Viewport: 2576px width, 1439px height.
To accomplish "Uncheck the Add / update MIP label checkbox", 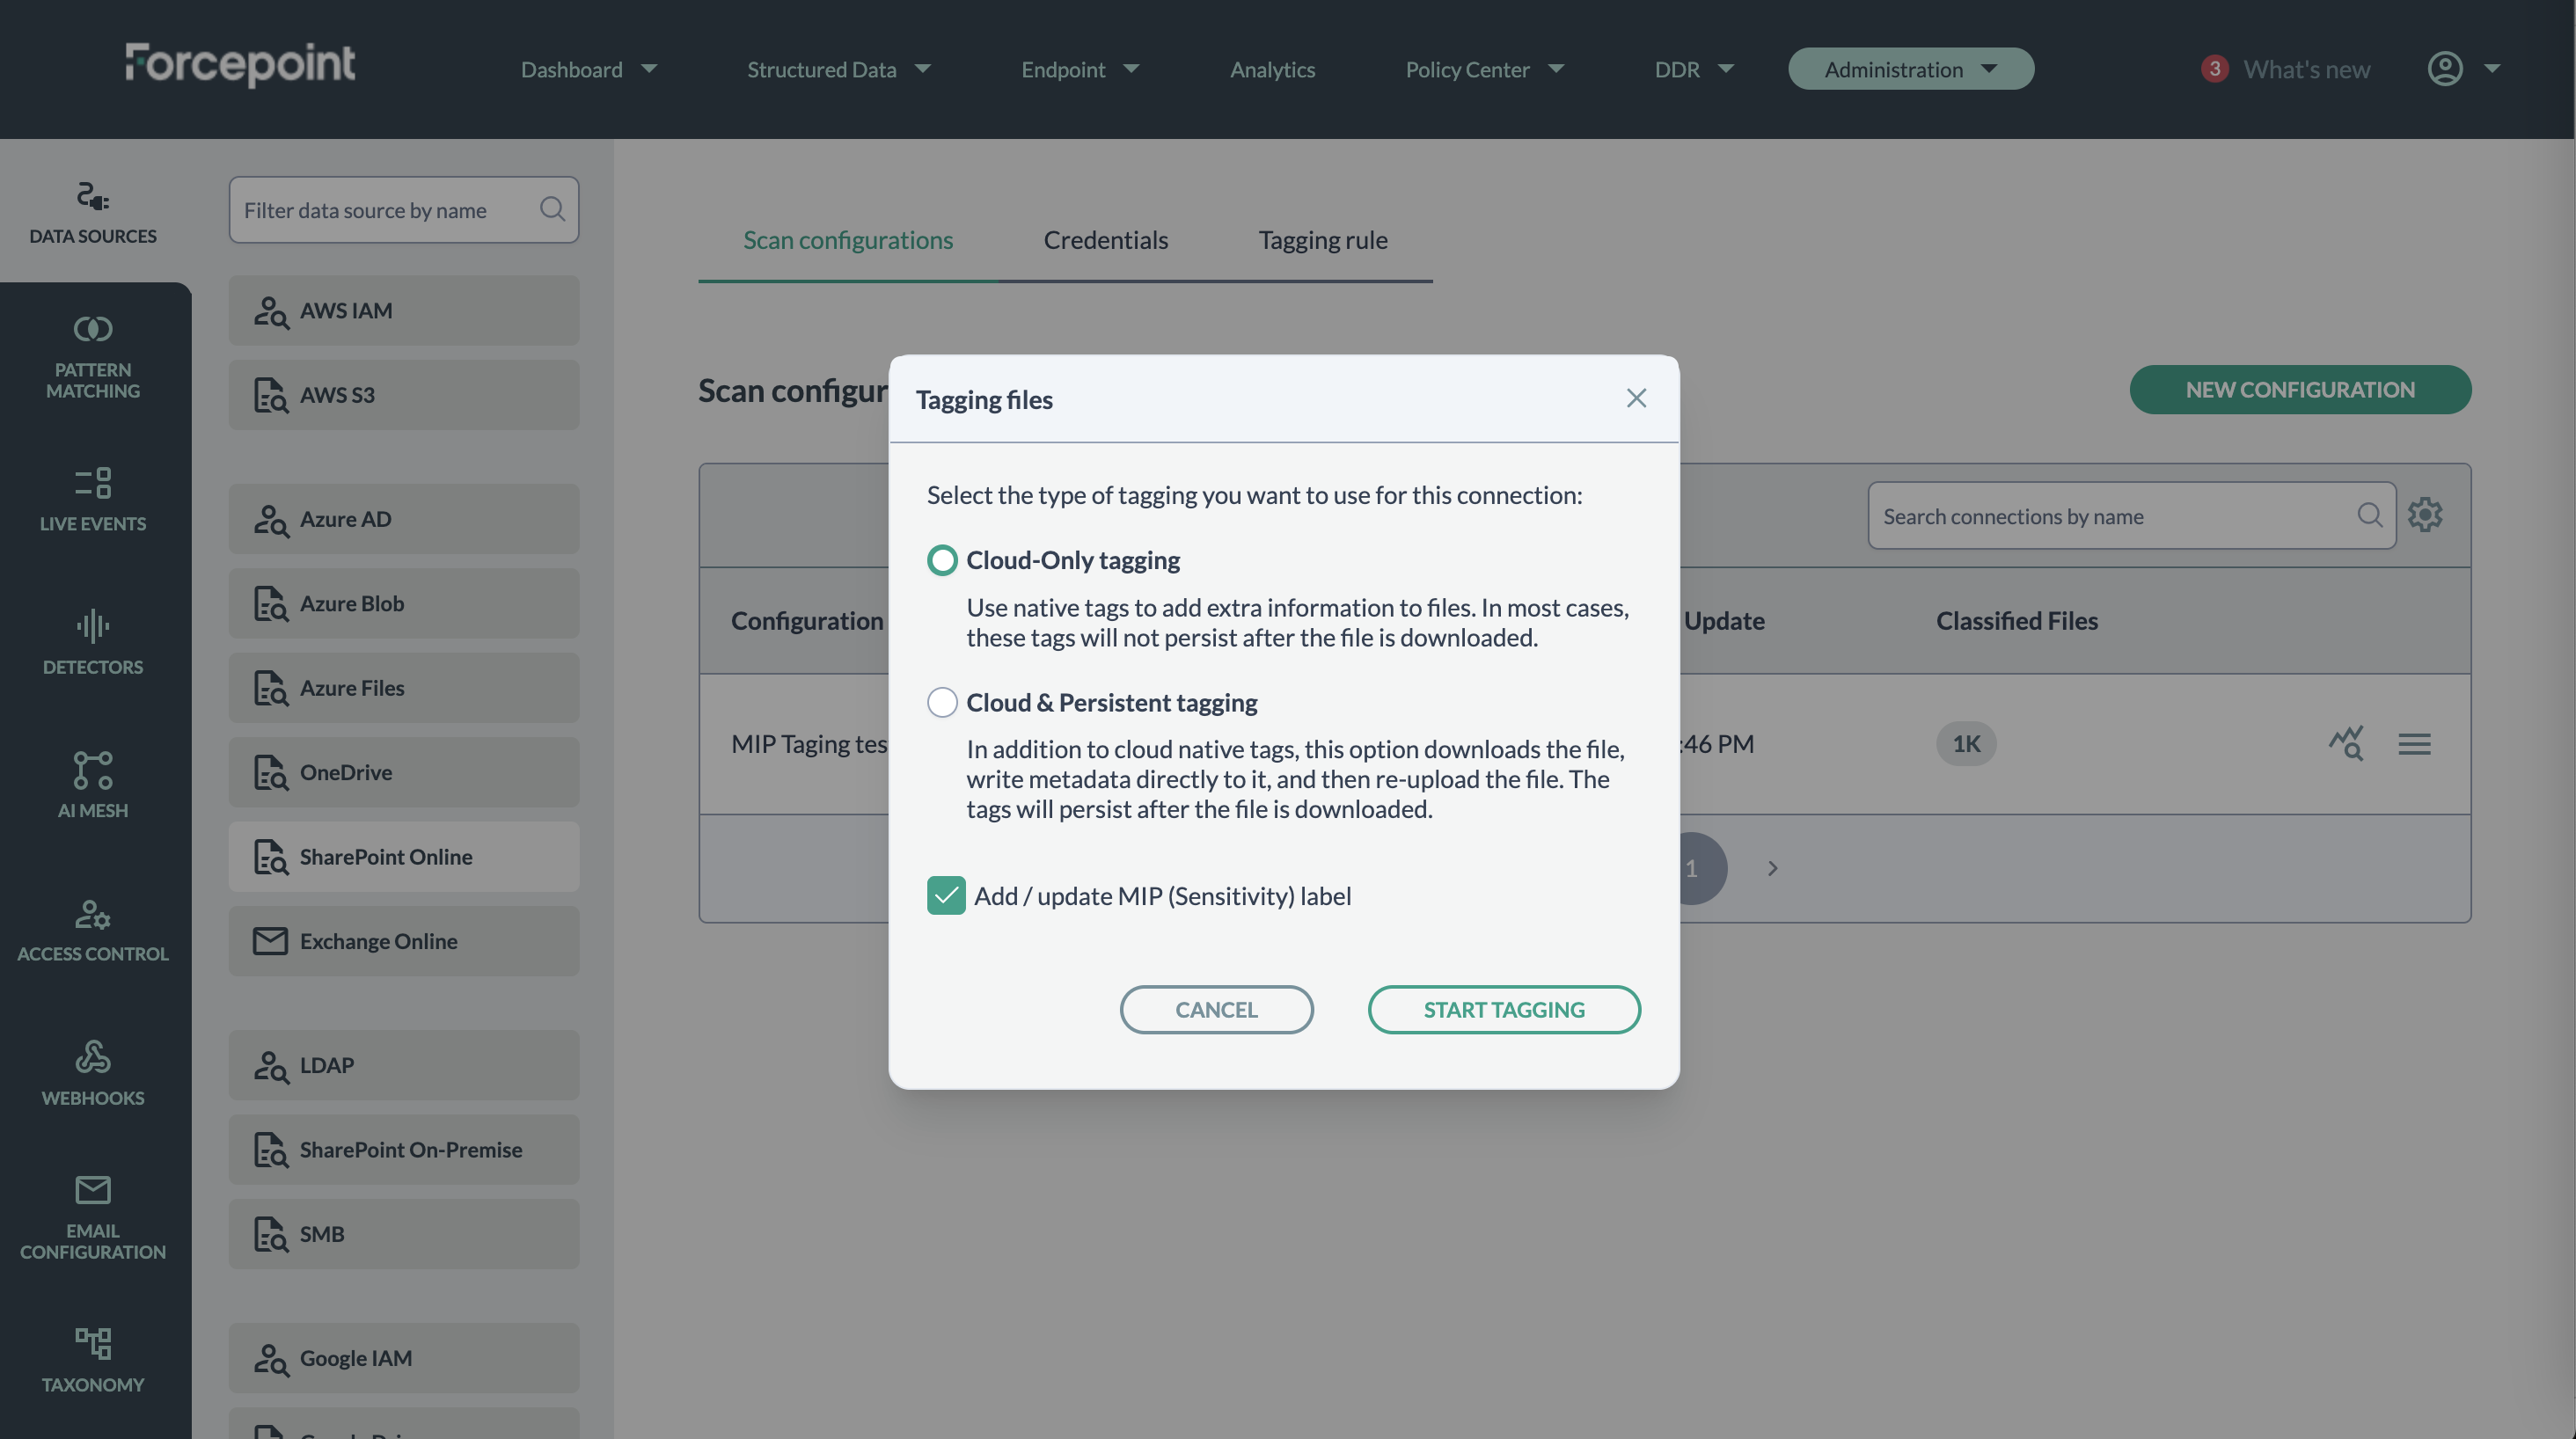I will (945, 895).
